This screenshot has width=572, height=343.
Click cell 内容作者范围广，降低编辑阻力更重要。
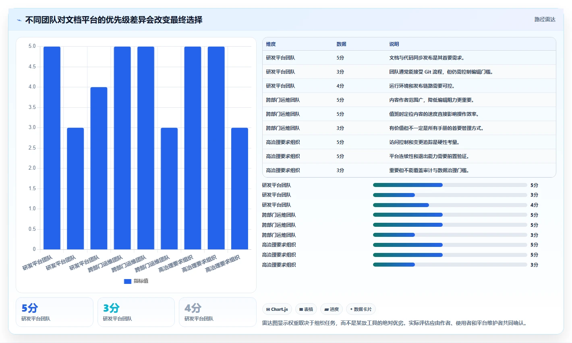pos(431,100)
